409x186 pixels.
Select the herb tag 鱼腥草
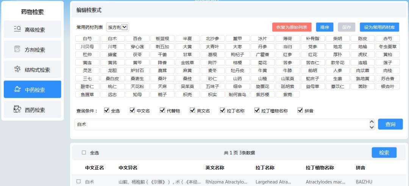87,94
